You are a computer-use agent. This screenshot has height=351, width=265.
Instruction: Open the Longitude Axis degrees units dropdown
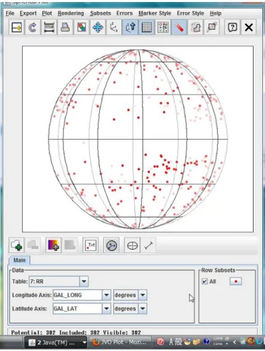[x=130, y=295]
